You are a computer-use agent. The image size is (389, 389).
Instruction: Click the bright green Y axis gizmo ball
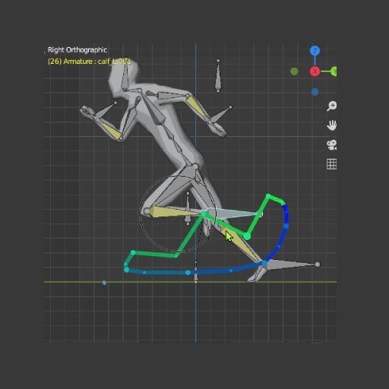click(x=334, y=71)
